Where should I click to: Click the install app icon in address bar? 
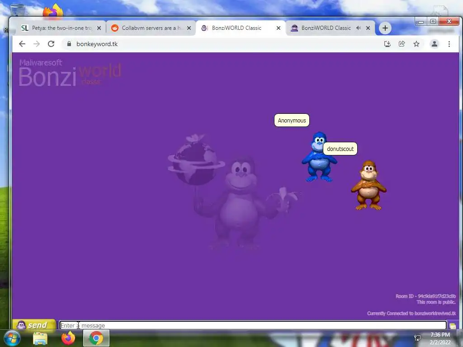[x=387, y=44]
